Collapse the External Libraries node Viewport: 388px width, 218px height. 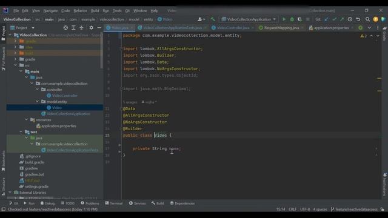(x=10, y=193)
